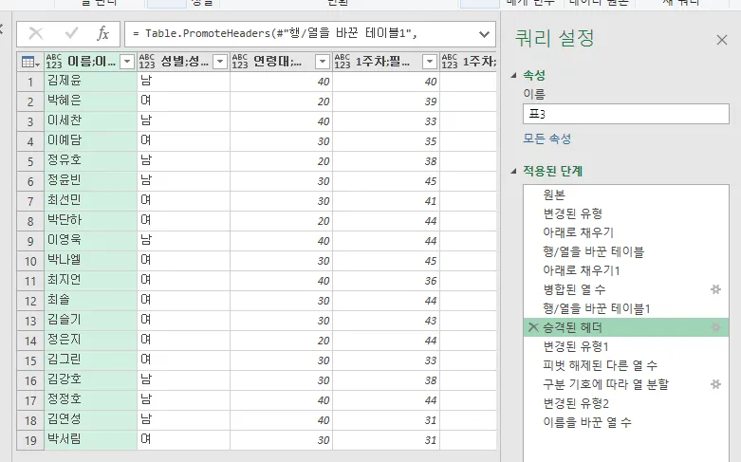The width and height of the screenshot is (741, 462).
Task: Open filter dropdown of 이름 column
Action: [x=127, y=62]
